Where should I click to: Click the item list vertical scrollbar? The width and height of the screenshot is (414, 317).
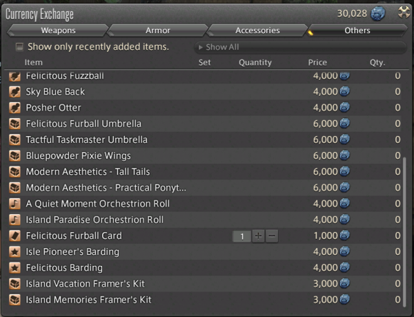click(x=405, y=228)
